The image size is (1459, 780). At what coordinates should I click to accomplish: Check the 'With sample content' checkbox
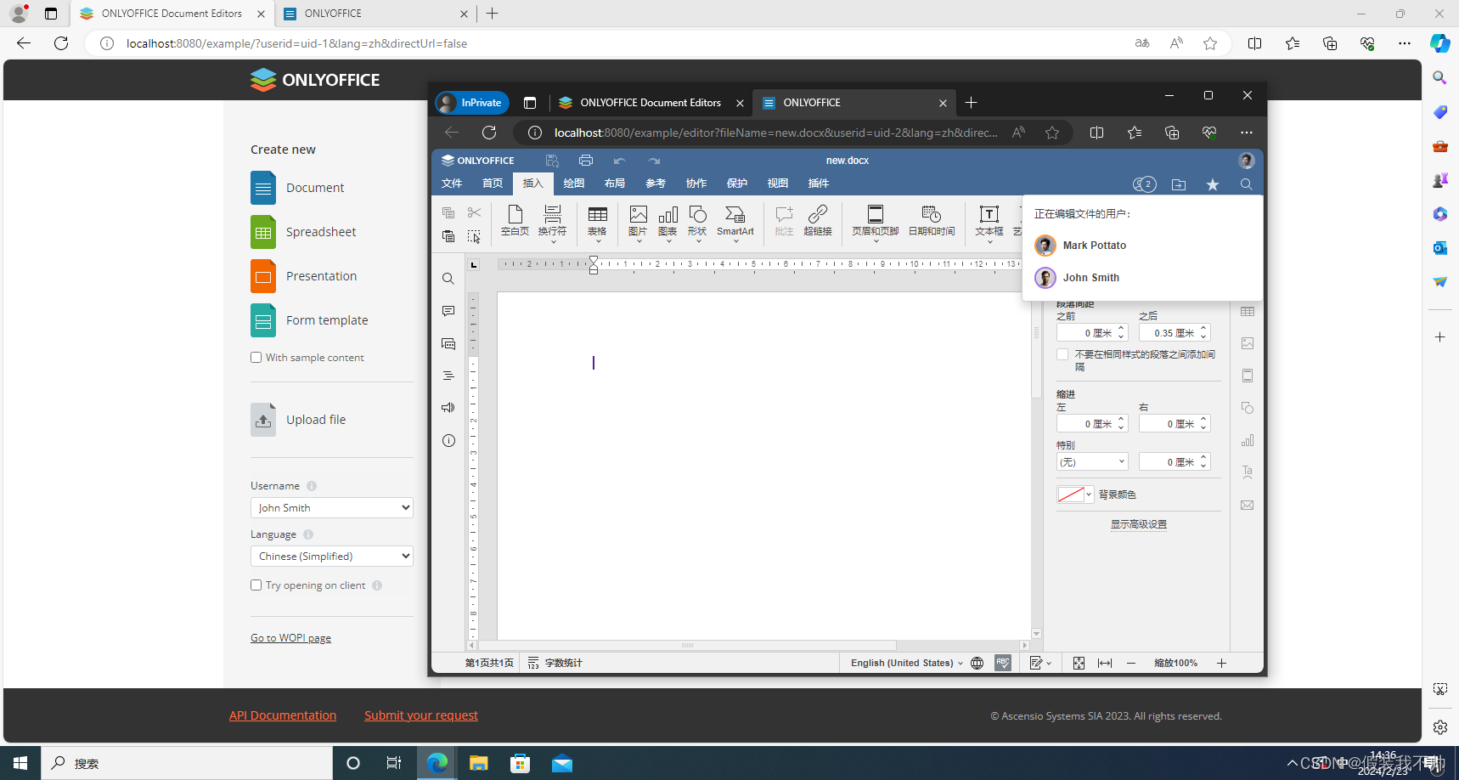click(x=256, y=358)
